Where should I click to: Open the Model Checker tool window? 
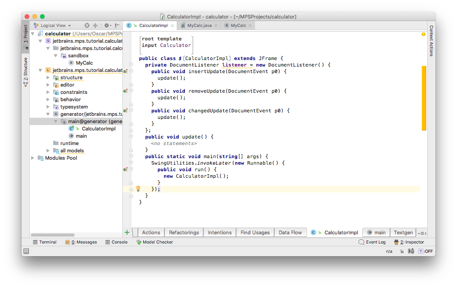click(x=155, y=242)
